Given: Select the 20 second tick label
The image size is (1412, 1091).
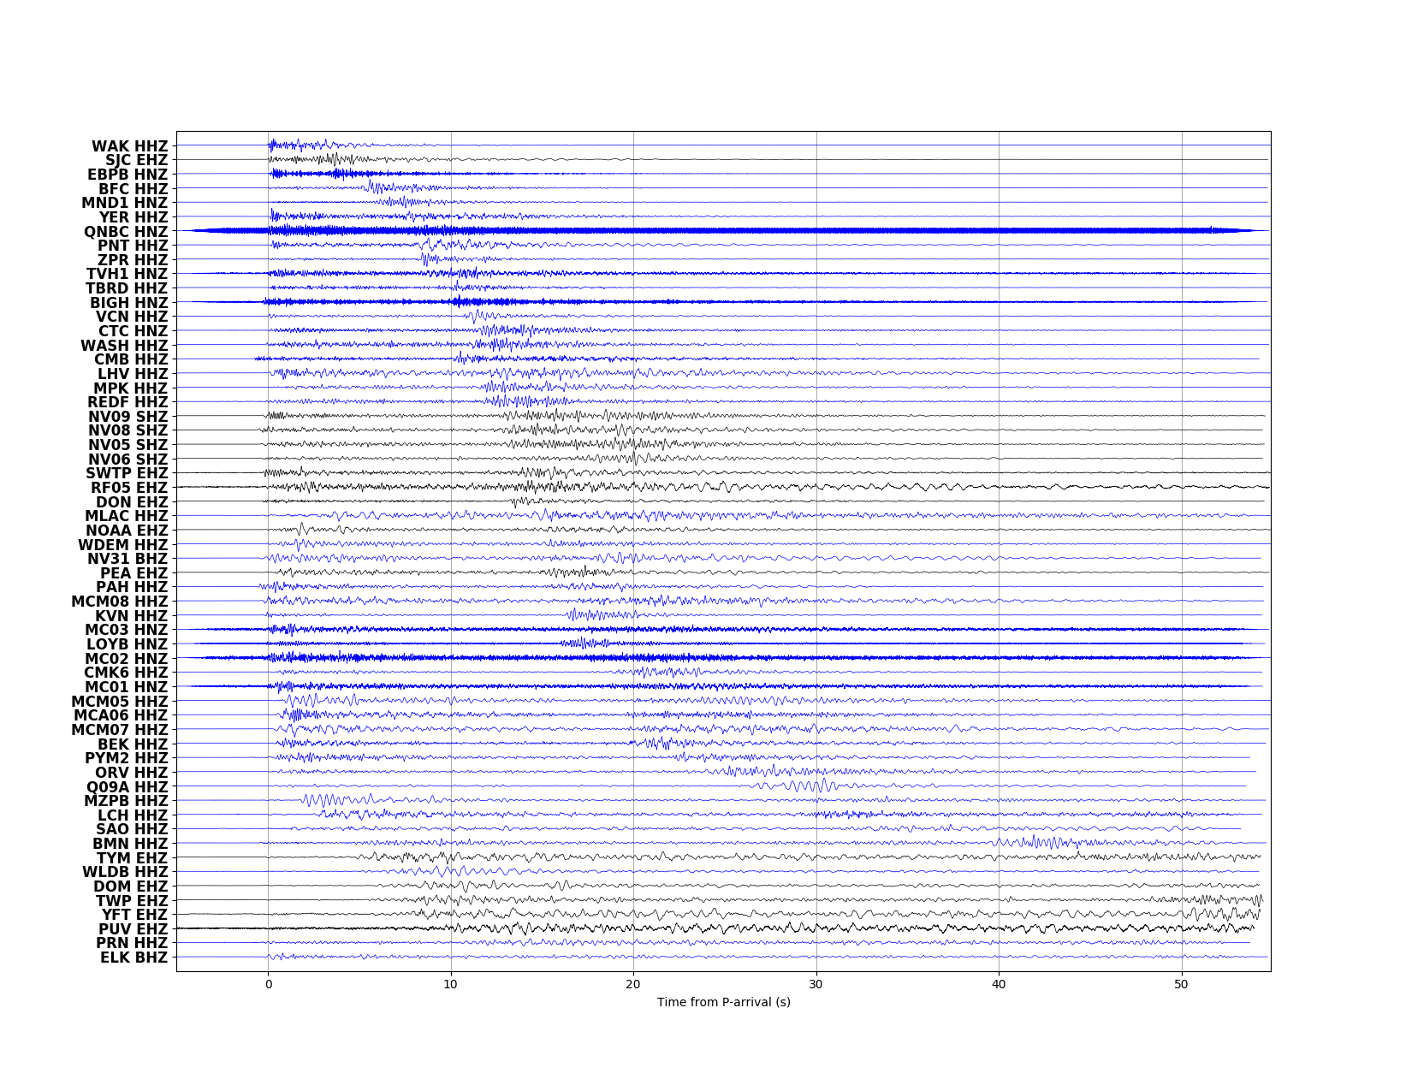Looking at the screenshot, I should [x=633, y=984].
